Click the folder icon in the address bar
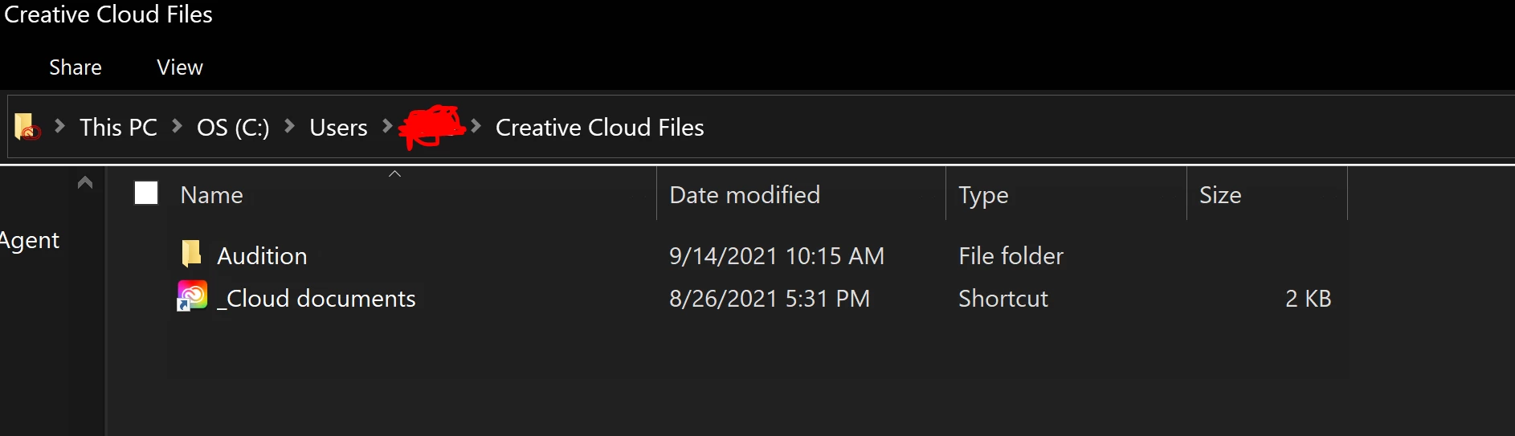Viewport: 1515px width, 436px height. [27, 127]
